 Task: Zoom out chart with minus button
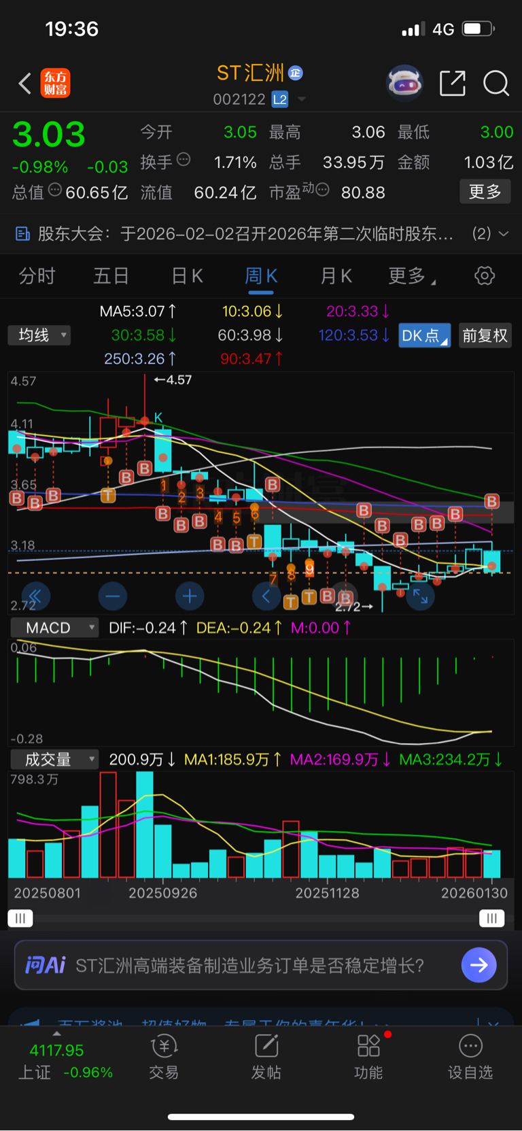tap(113, 597)
